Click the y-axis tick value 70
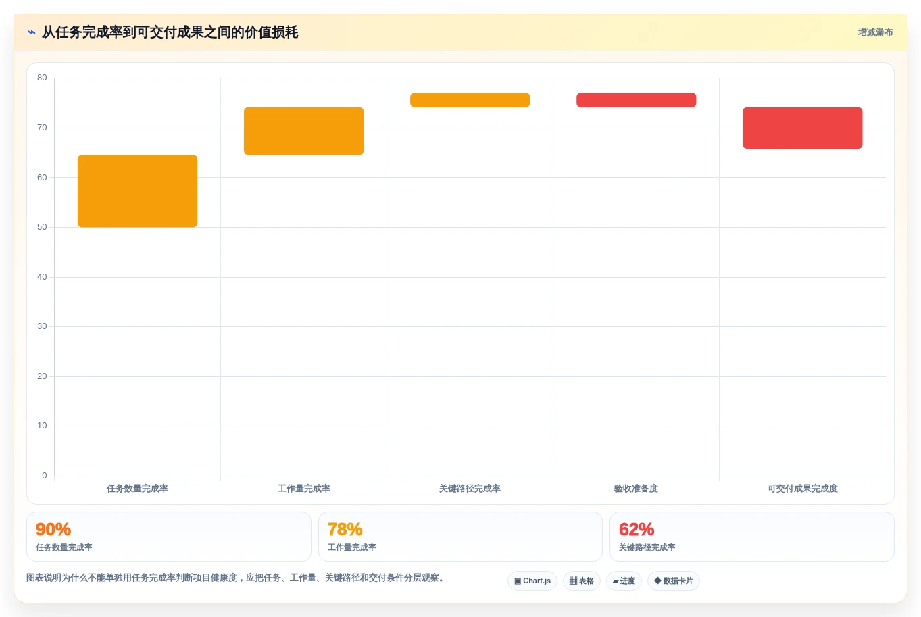The width and height of the screenshot is (921, 617). [x=42, y=128]
